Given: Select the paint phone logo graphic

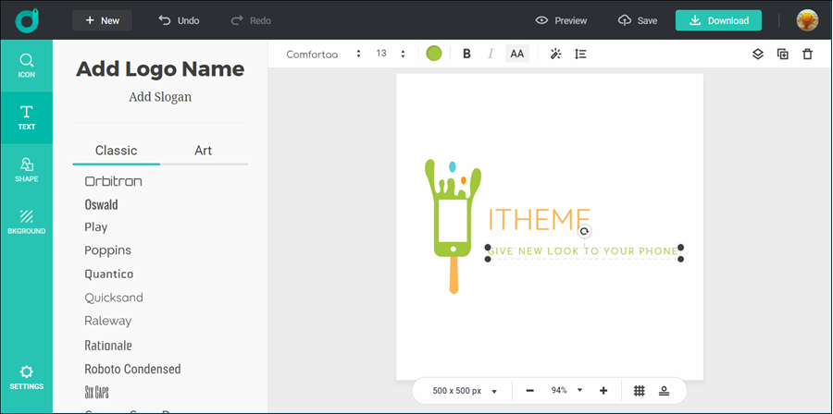Looking at the screenshot, I should pos(454,226).
